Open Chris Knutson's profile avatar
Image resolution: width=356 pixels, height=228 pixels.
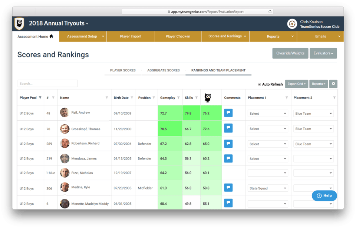click(292, 23)
